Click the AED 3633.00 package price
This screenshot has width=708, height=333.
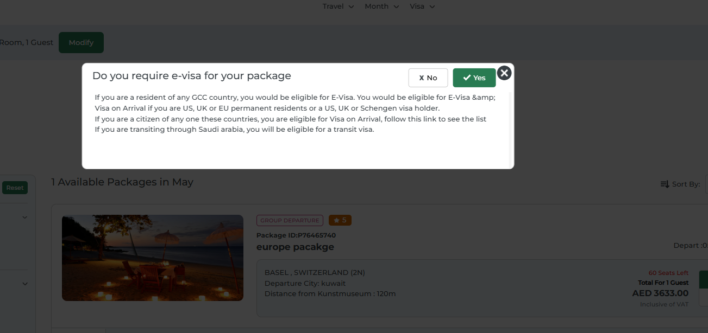coord(660,293)
